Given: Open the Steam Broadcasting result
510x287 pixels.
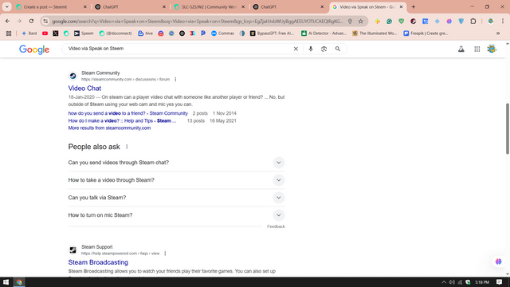Looking at the screenshot, I should [98, 262].
